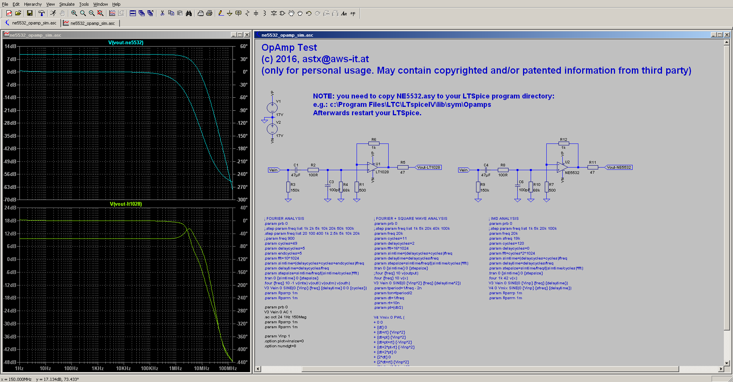
Task: Close the schematic window
Action: pyautogui.click(x=727, y=35)
